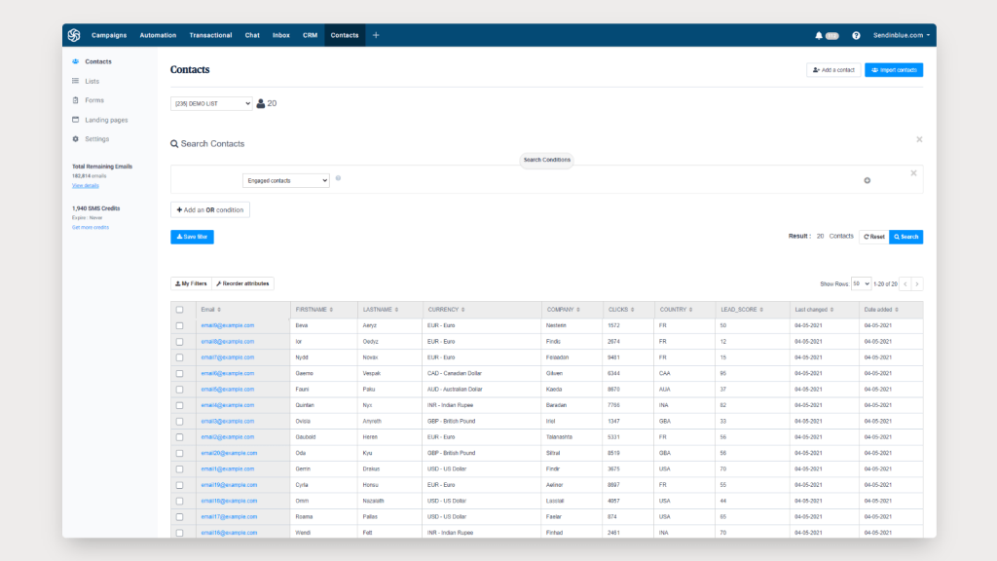Sort by the LASTNAME column arrows
Viewport: 997px width, 561px height.
(x=396, y=310)
